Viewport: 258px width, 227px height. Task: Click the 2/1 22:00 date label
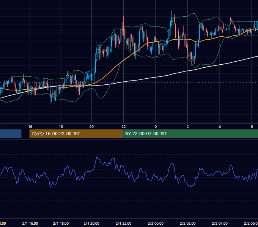click(x=124, y=223)
